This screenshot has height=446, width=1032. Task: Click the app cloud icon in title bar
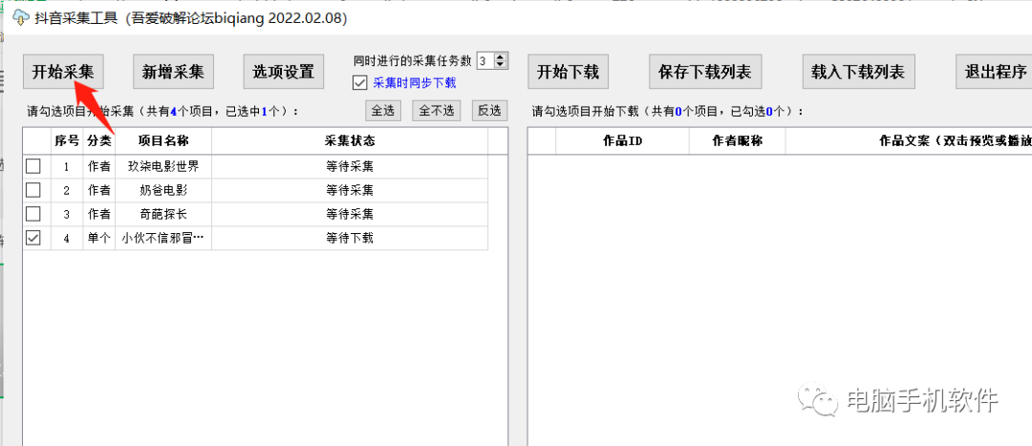pyautogui.click(x=21, y=16)
